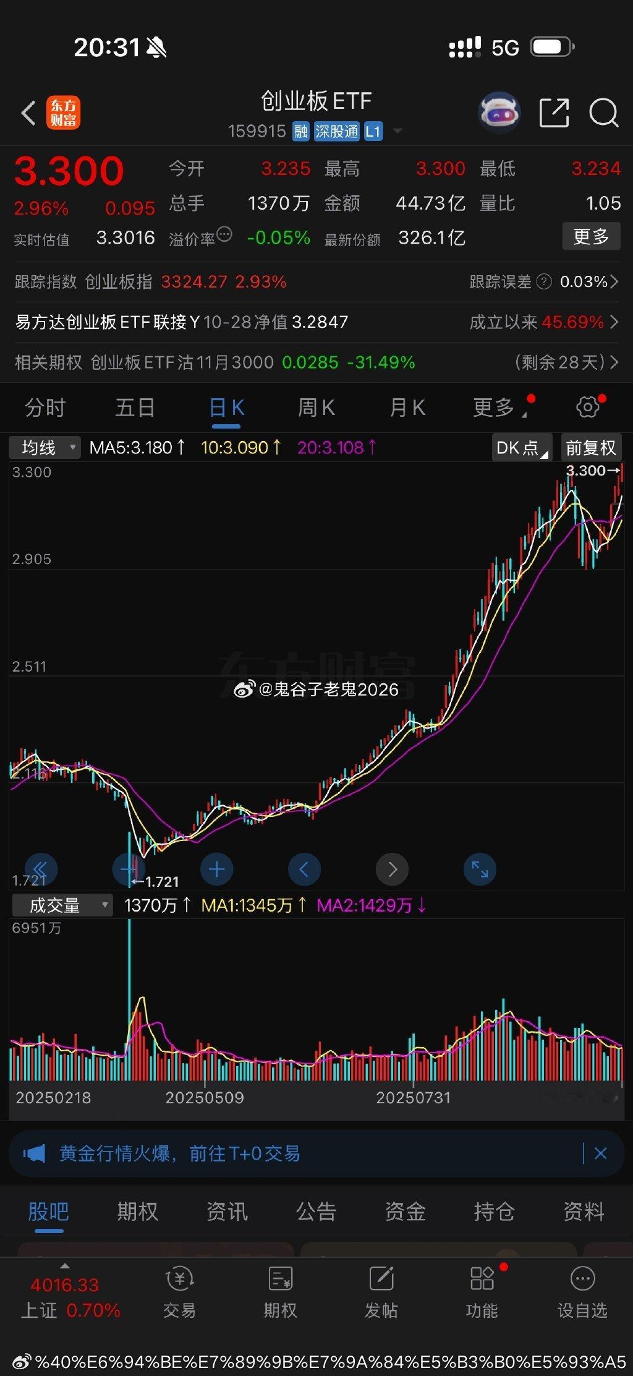Open the DK点 dropdown
The height and width of the screenshot is (1376, 633).
tap(522, 447)
